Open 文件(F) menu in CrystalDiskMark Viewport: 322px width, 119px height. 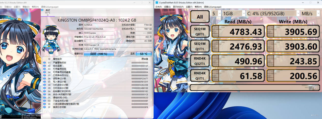coord(158,7)
